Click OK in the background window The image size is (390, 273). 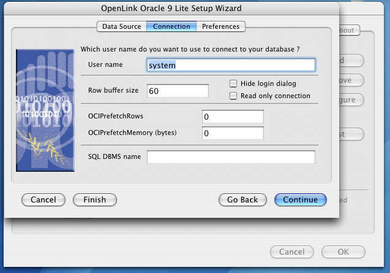pos(343,252)
